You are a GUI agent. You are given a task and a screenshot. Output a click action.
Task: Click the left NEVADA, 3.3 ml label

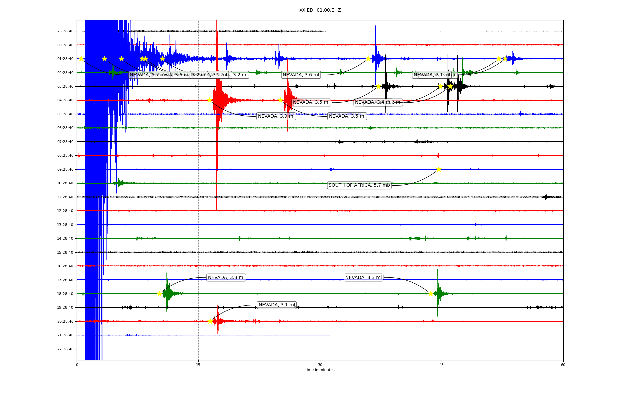pos(226,278)
